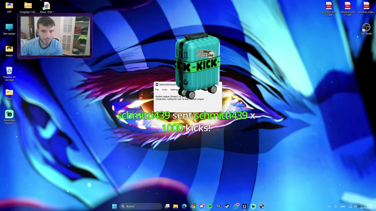Open the Links menu in BakkesModInjector
The image size is (376, 211).
(164, 90)
